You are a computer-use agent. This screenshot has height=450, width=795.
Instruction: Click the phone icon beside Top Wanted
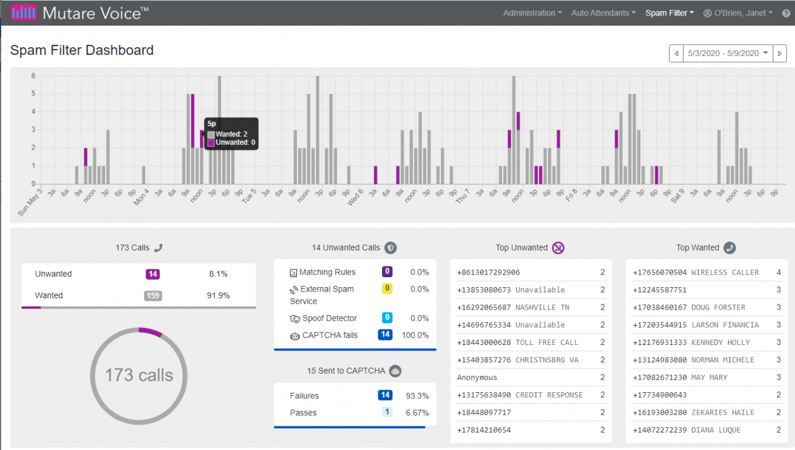point(730,247)
